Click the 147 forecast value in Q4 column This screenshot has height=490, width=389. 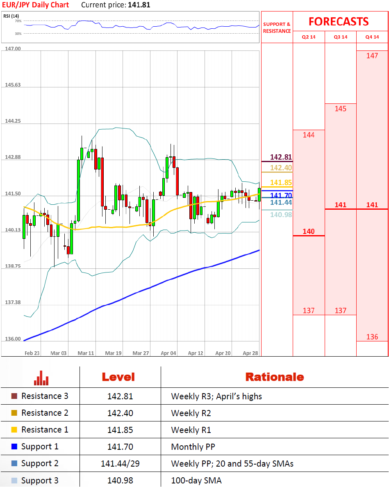pos(372,56)
